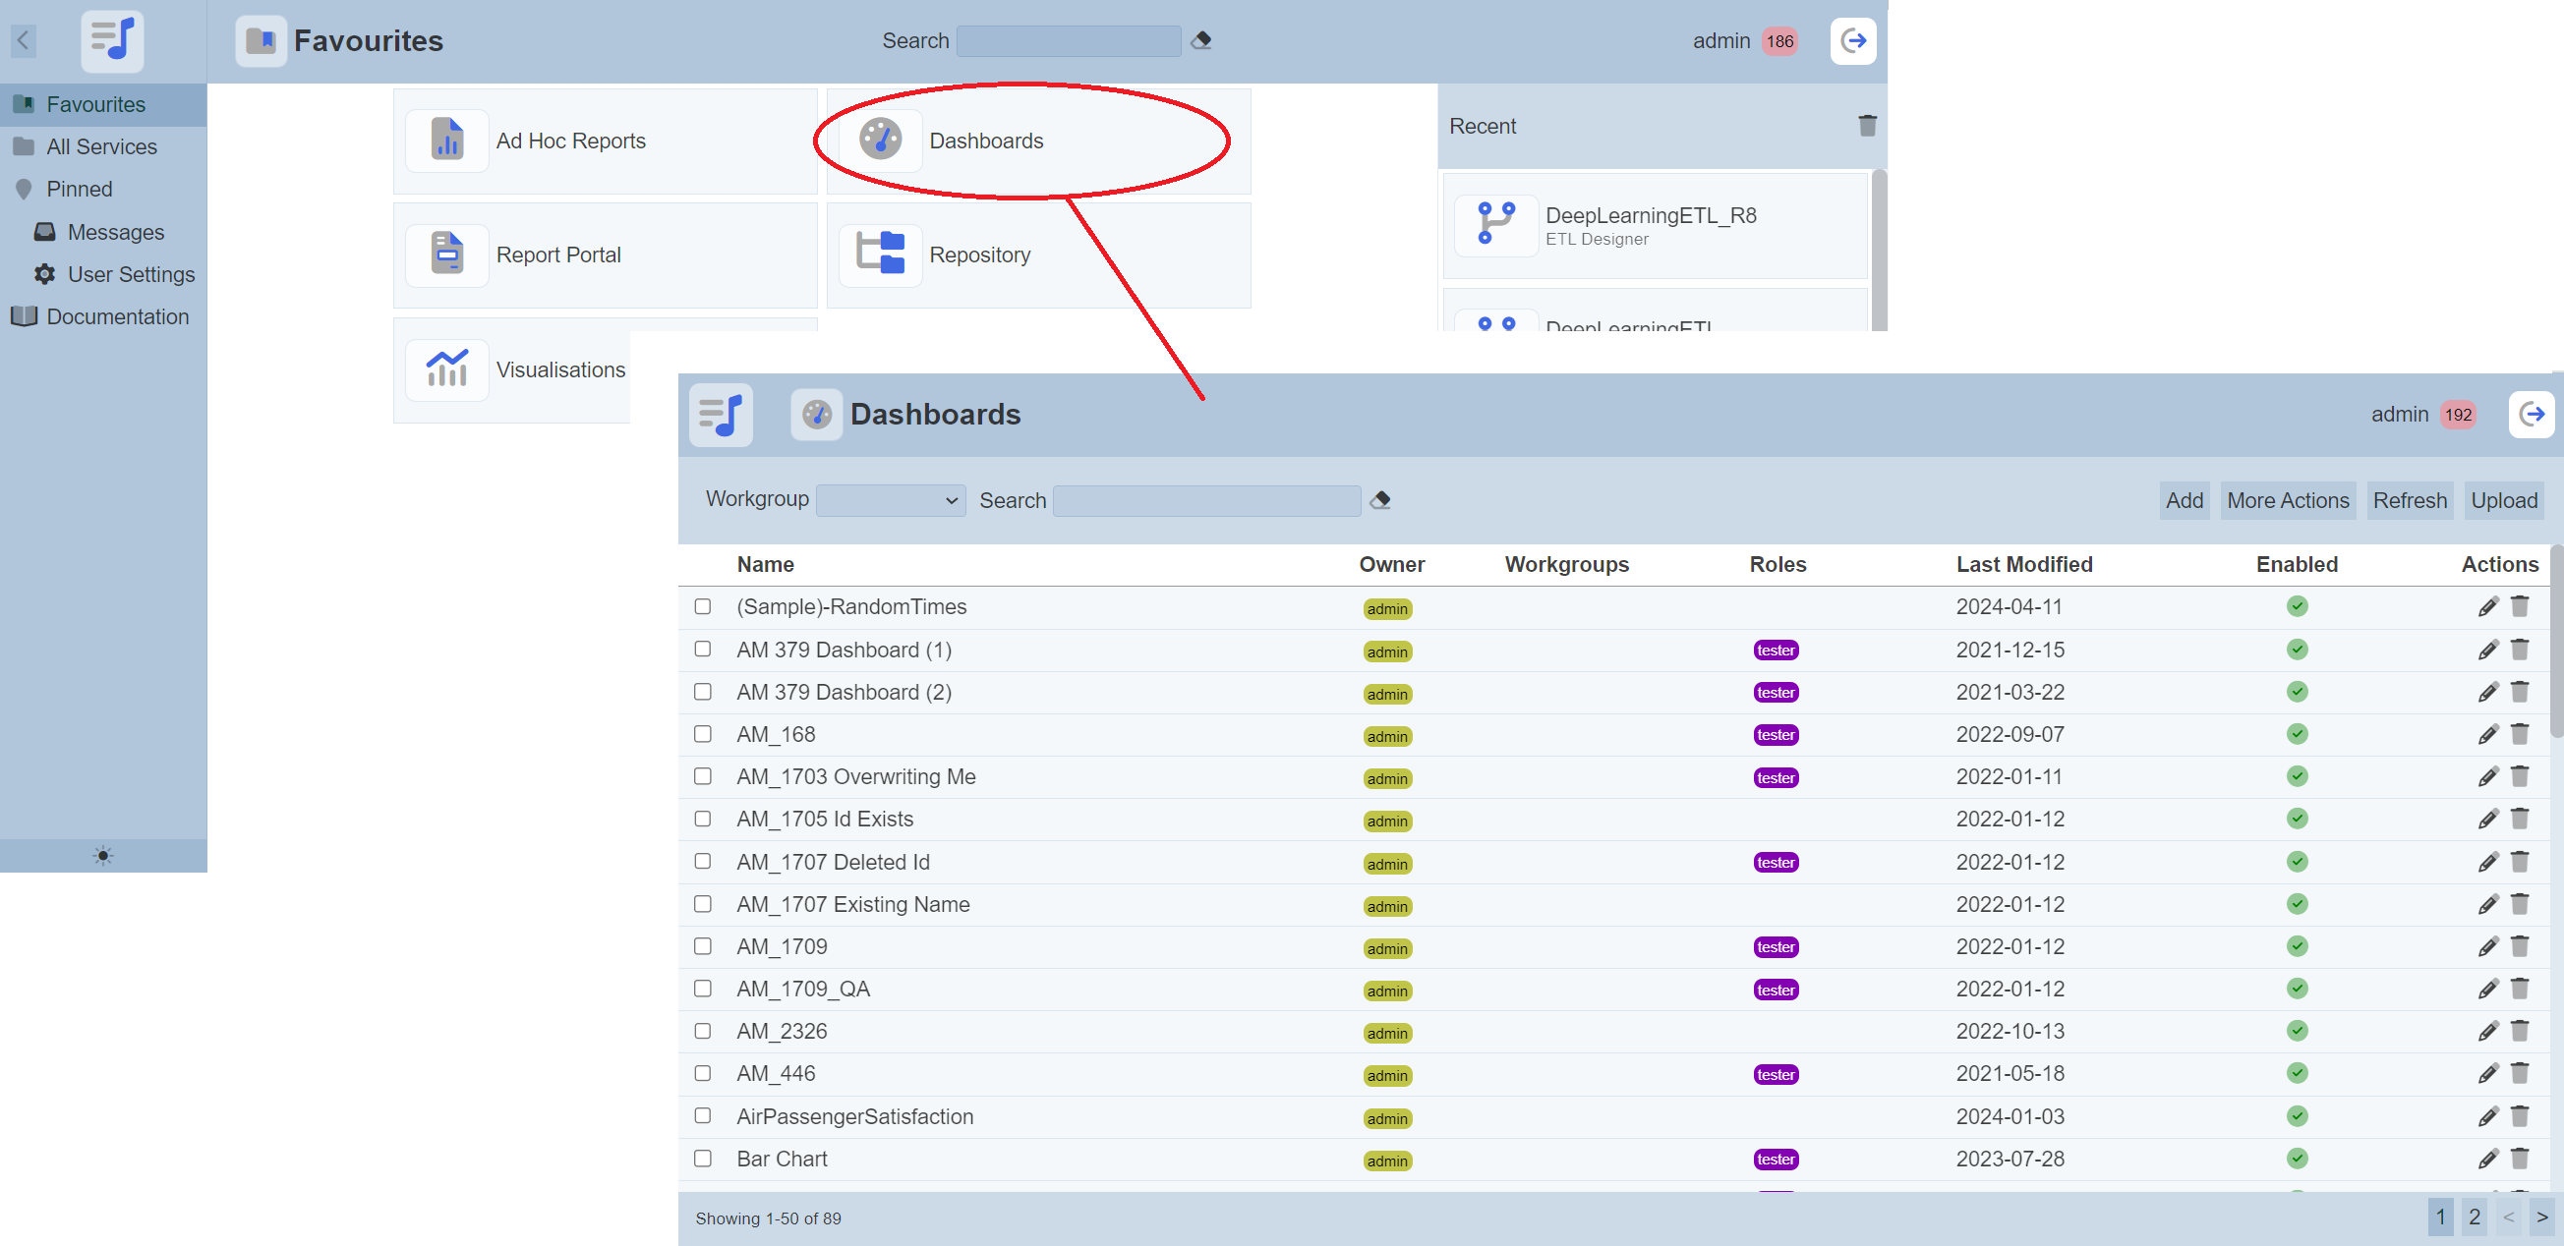Open the Dashboards tile icon
Viewport: 2564px width, 1246px height.
880,141
